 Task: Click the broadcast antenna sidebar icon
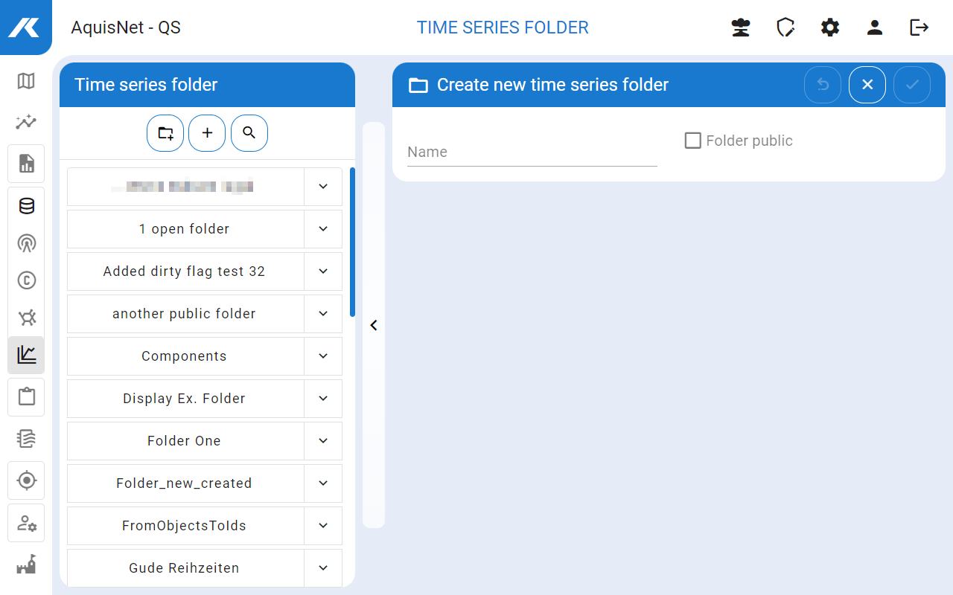(x=26, y=243)
